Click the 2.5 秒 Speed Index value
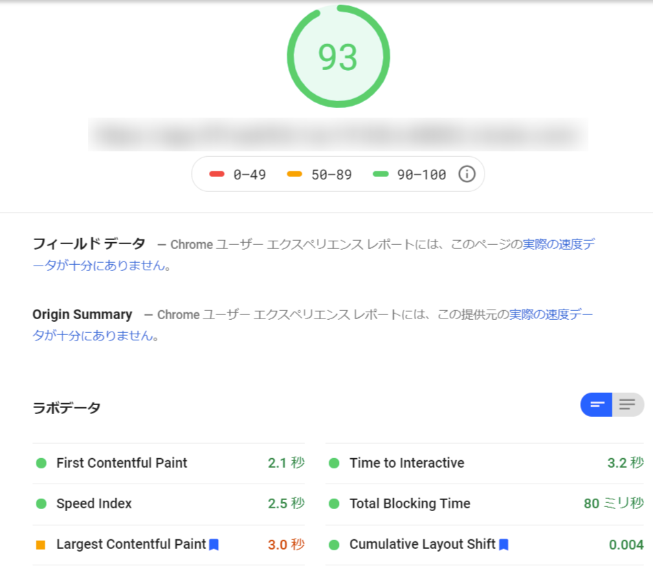This screenshot has height=573, width=653. coord(286,504)
